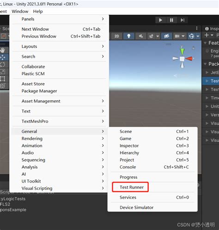Screen dimensions: 219x230
Task: Open the Scene view three-dot options menu
Action: point(197,28)
